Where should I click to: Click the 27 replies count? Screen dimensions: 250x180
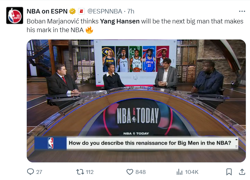(x=39, y=172)
